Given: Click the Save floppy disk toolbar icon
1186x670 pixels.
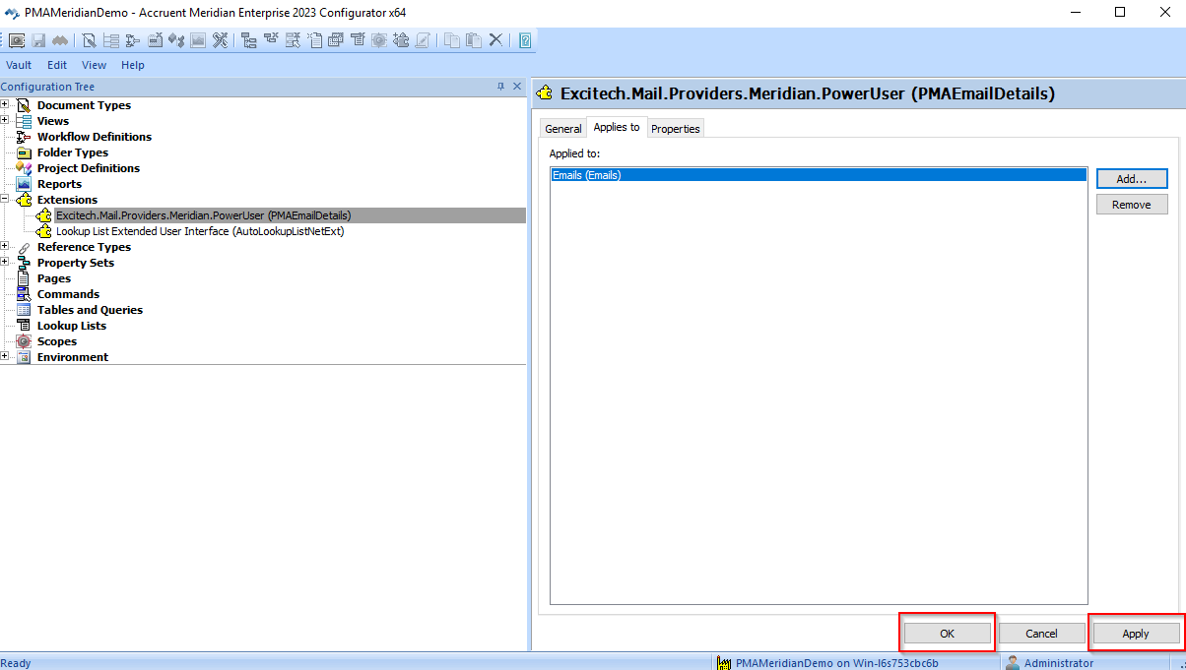Looking at the screenshot, I should [x=38, y=40].
